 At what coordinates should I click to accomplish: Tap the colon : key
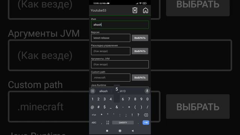click(120, 115)
